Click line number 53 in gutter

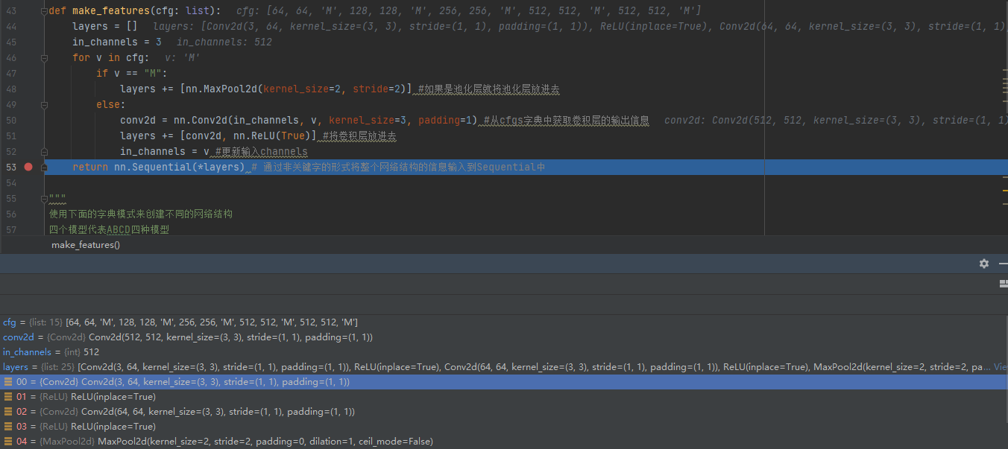click(x=10, y=167)
